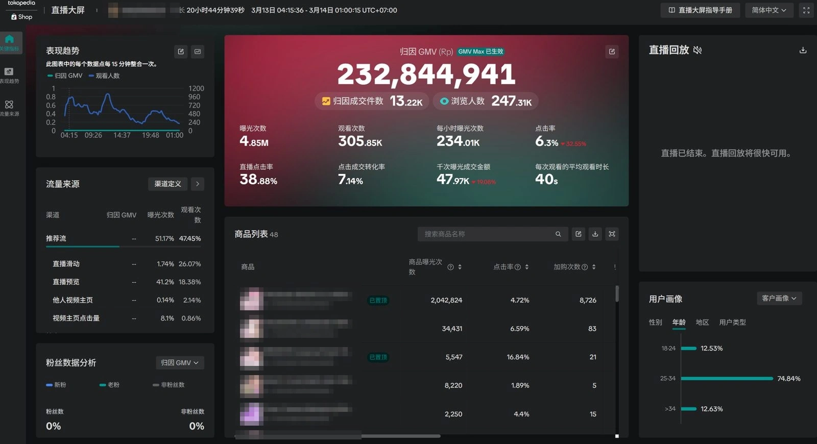The image size is (817, 444).
Task: Expand 流量来源 with the arrow button
Action: pos(198,184)
